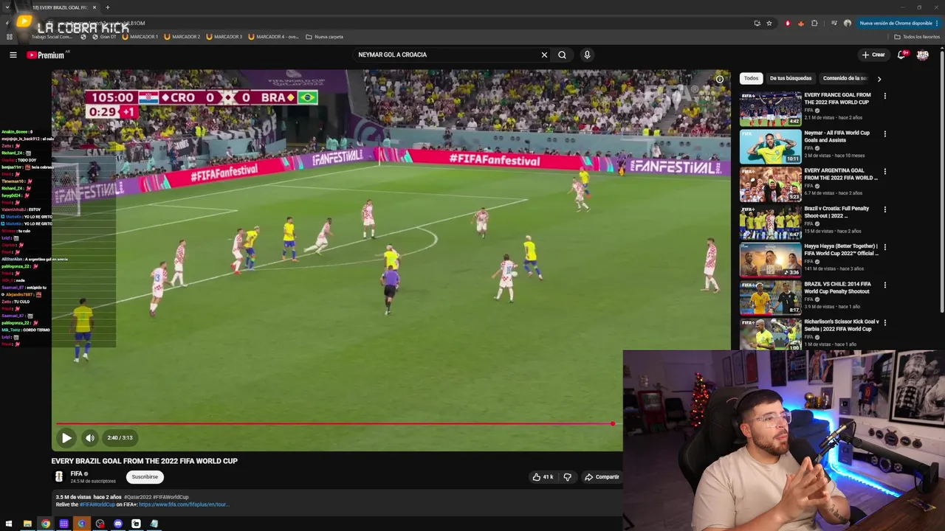The height and width of the screenshot is (531, 945).
Task: Open the Chrome apps grid icon in bookmarks bar
Action: coord(10,37)
